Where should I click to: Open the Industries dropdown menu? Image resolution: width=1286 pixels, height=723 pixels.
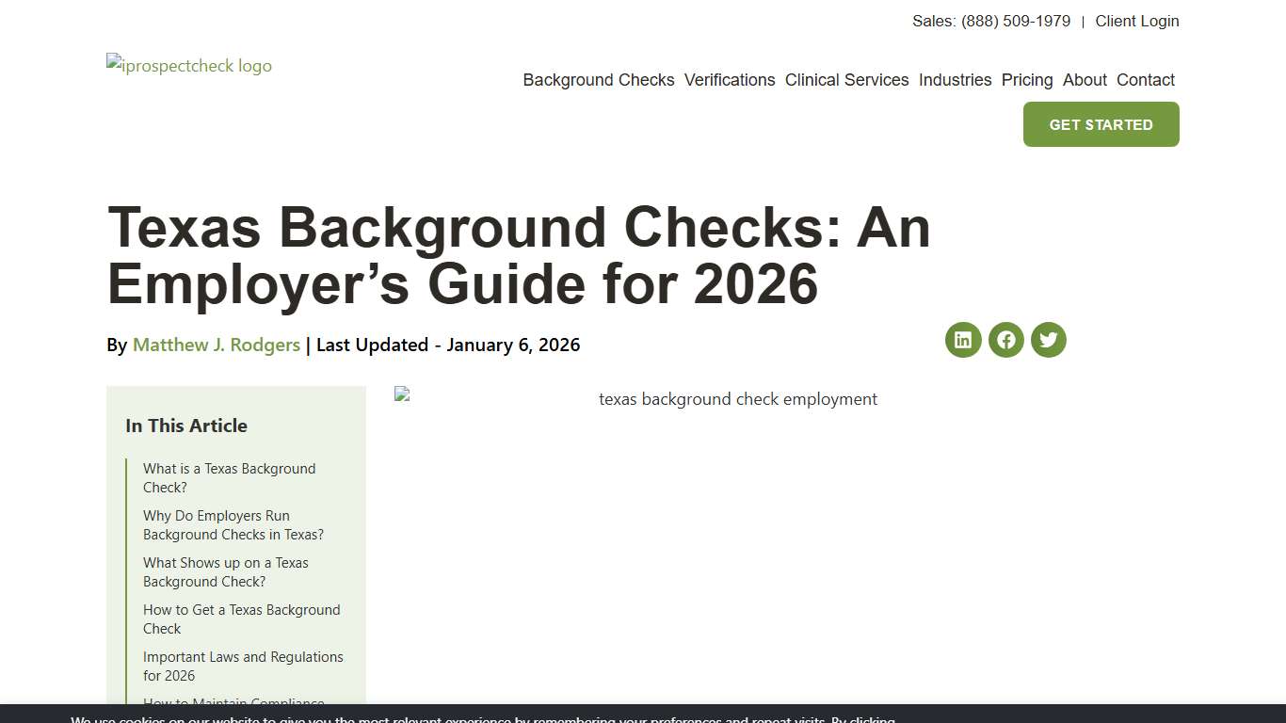tap(955, 80)
